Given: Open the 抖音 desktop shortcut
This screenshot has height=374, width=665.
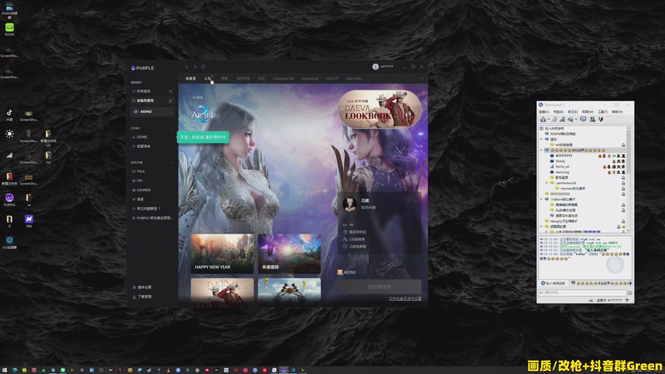Looking at the screenshot, I should [9, 115].
